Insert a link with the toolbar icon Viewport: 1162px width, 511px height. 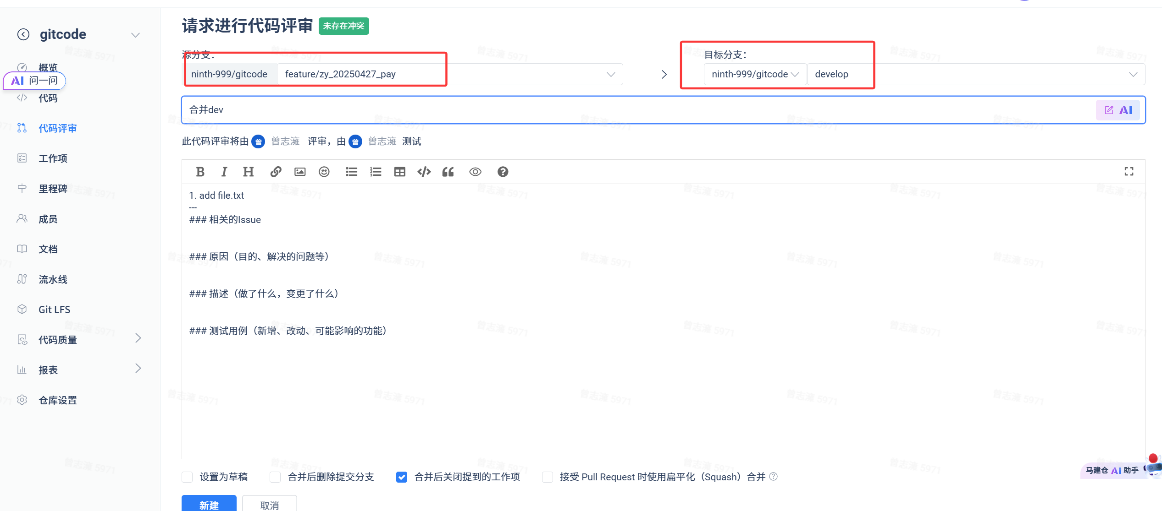276,172
